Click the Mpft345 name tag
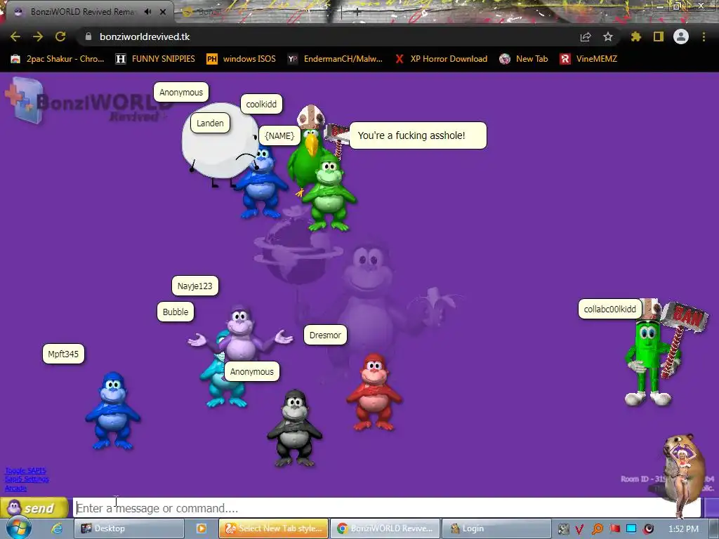Viewport: 719px width, 539px height. (x=63, y=354)
